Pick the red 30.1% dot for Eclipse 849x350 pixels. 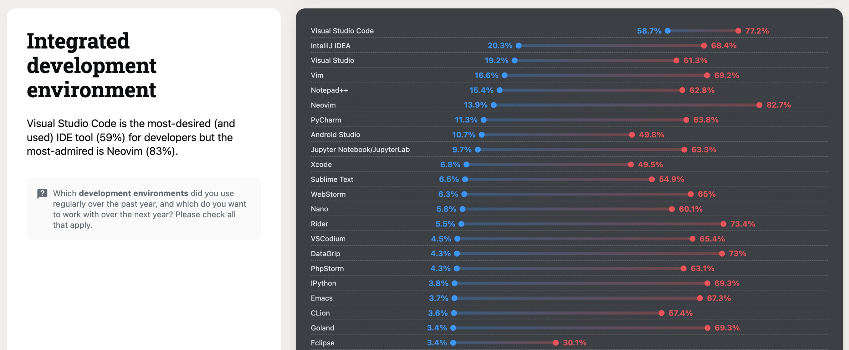tap(556, 343)
